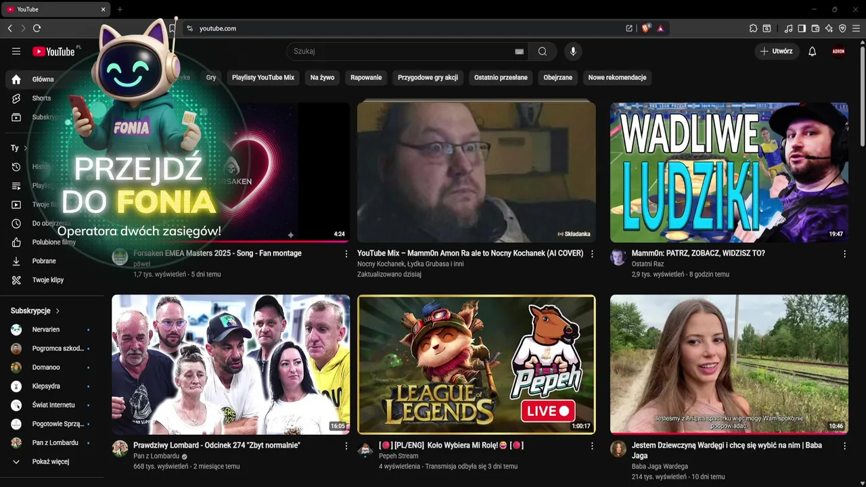Go back with the browser back arrow
Screen dimensions: 866x487
(9, 28)
